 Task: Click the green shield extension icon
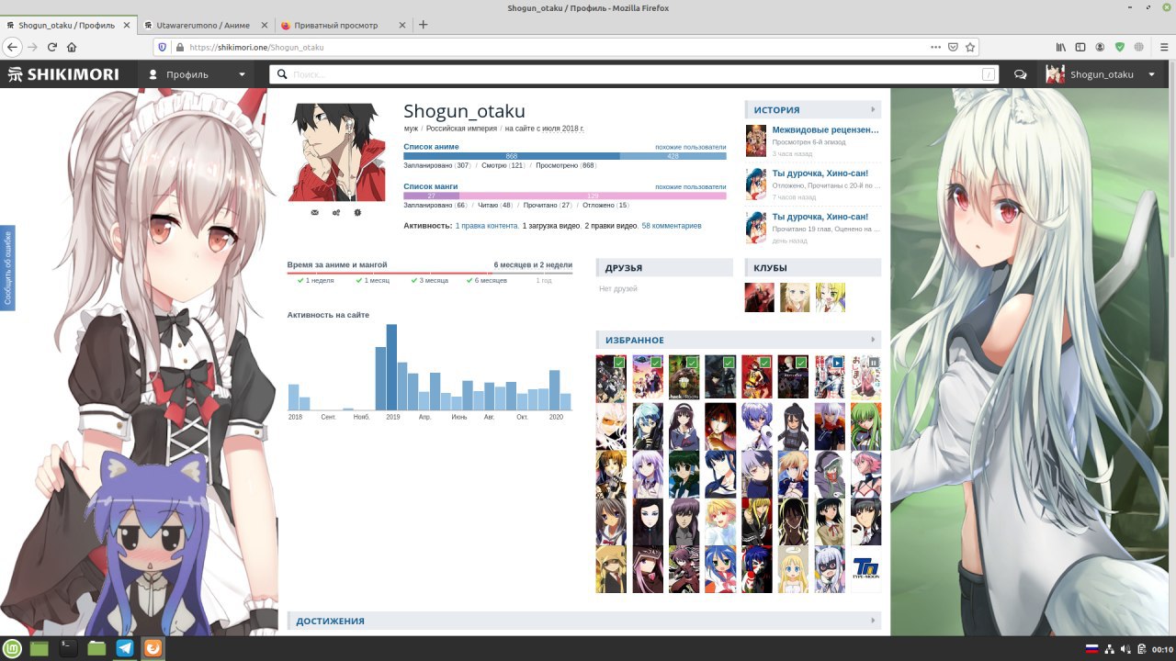click(1120, 47)
